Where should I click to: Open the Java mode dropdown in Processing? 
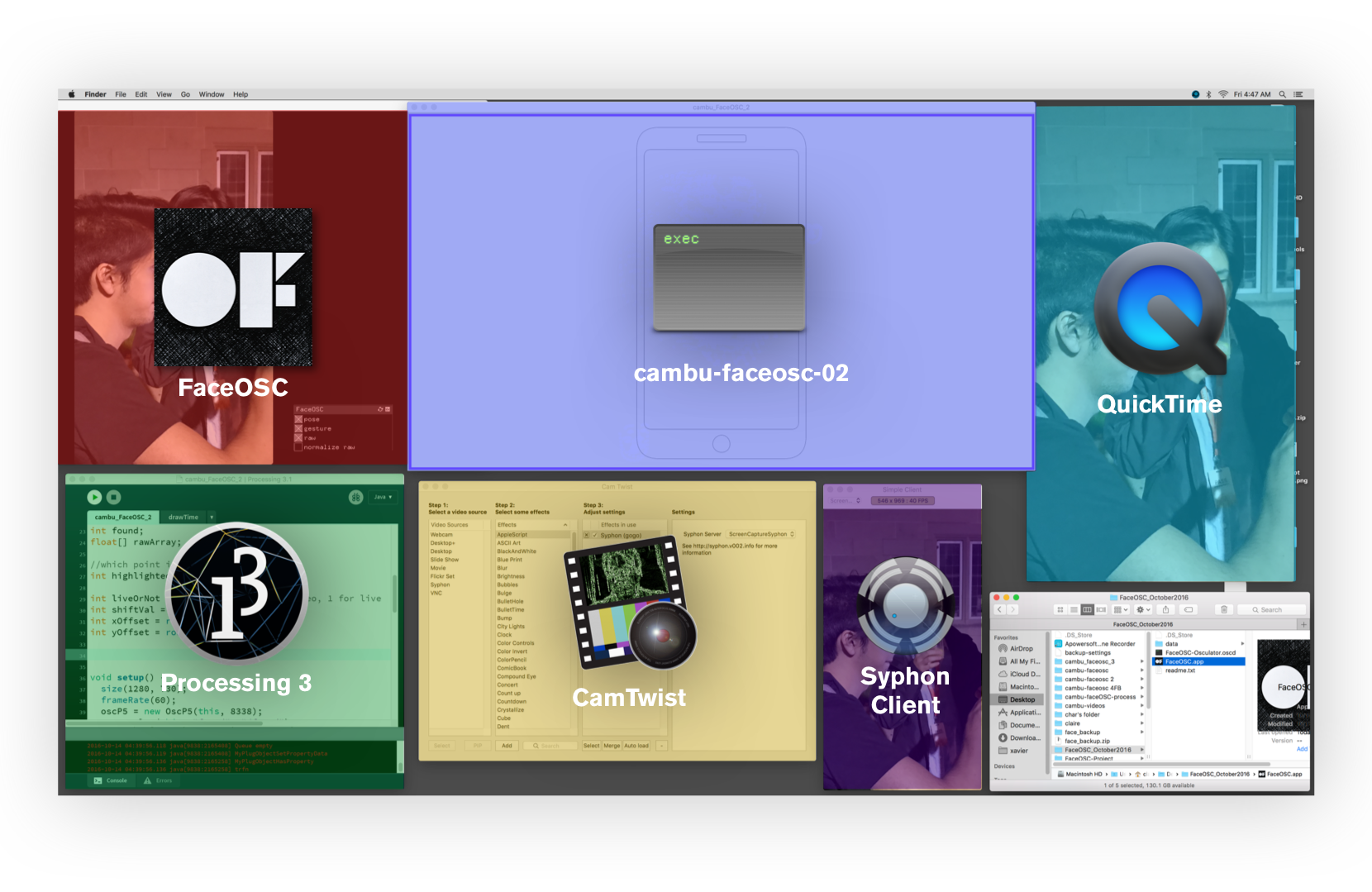coord(383,497)
